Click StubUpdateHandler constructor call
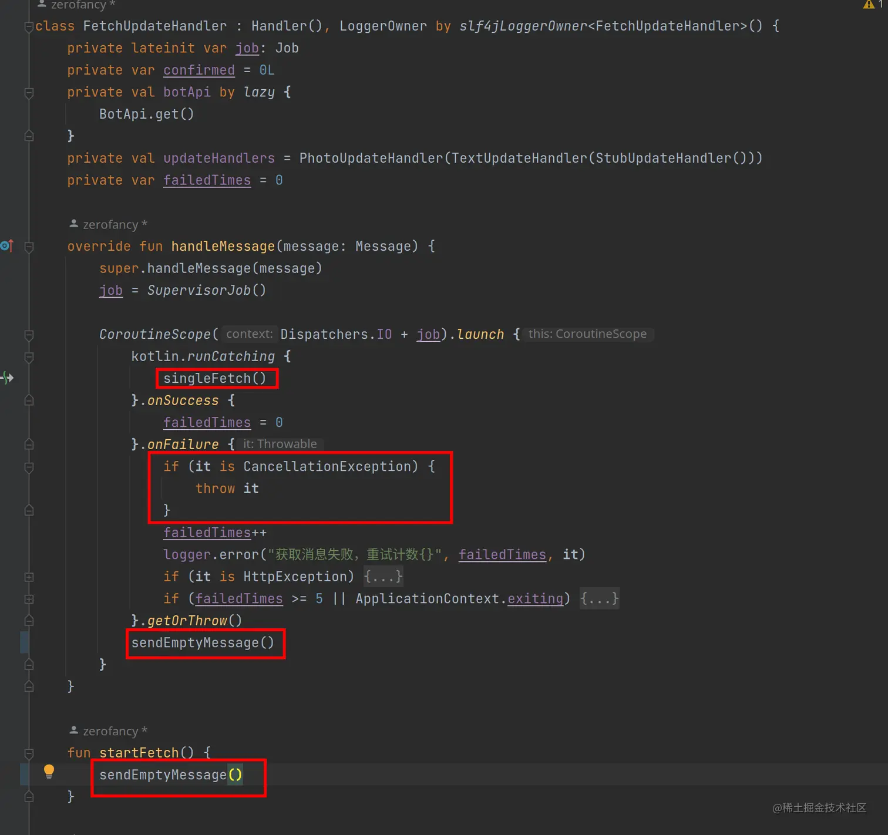The height and width of the screenshot is (835, 888). [663, 158]
